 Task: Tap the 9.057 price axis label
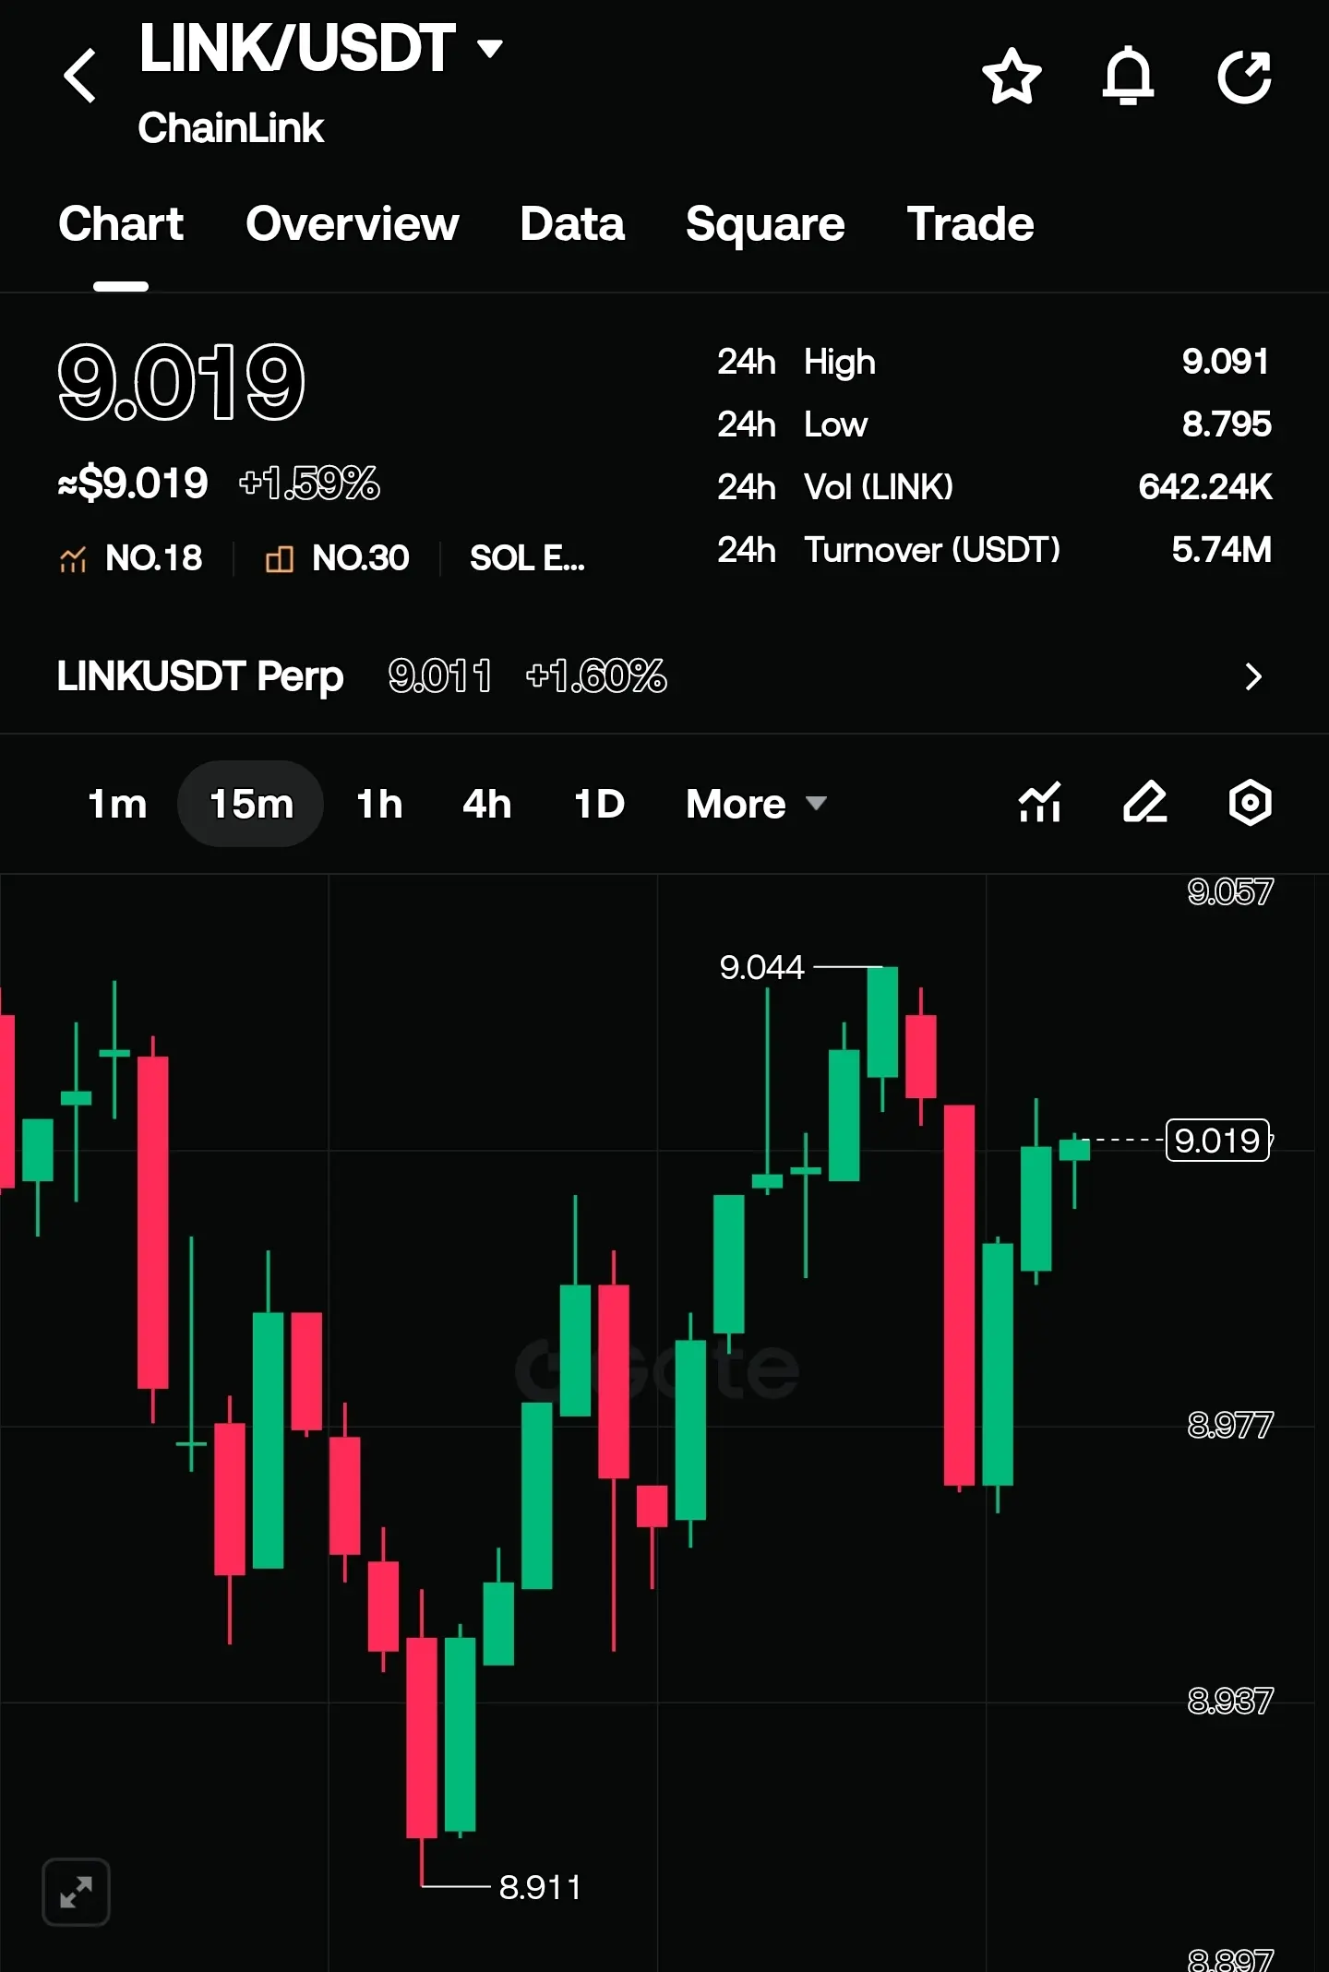[1230, 891]
